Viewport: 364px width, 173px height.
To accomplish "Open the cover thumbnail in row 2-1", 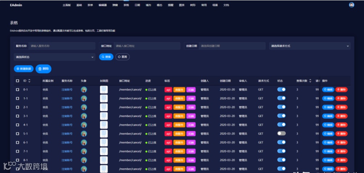I will [104, 107].
